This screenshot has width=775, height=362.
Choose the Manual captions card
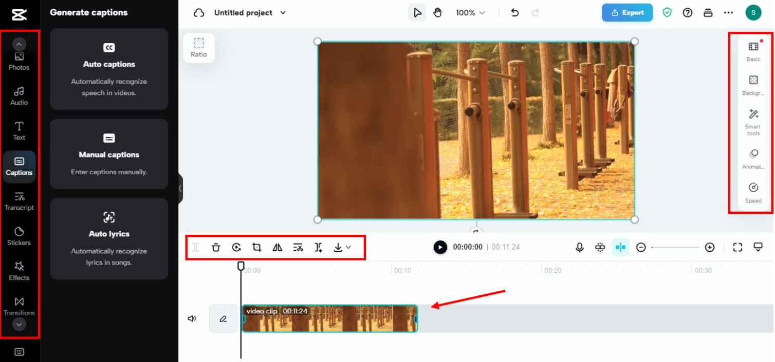[x=109, y=154]
